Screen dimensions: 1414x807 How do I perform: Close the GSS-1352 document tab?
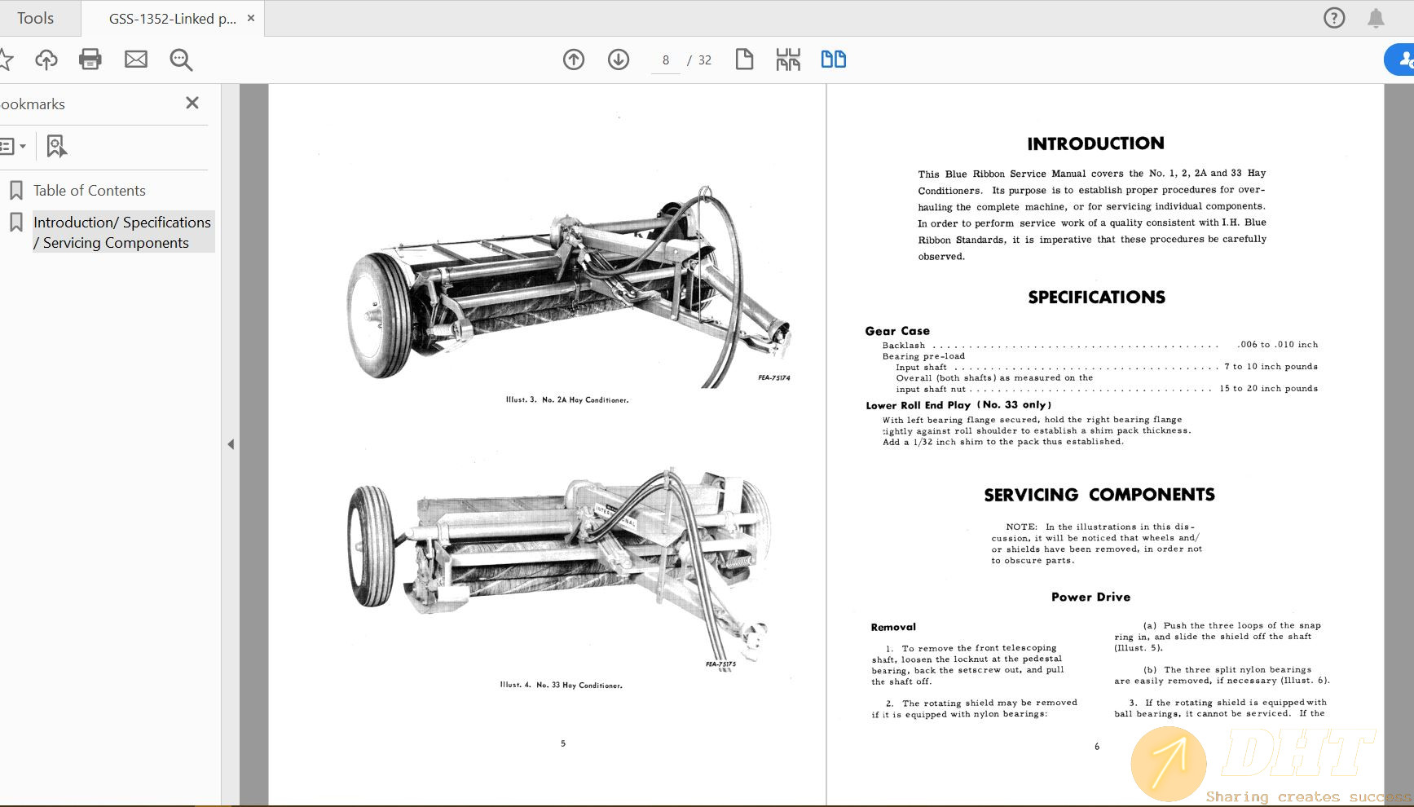(251, 18)
